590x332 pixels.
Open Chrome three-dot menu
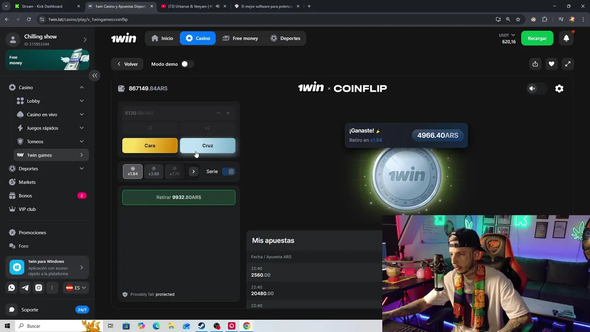click(x=583, y=19)
